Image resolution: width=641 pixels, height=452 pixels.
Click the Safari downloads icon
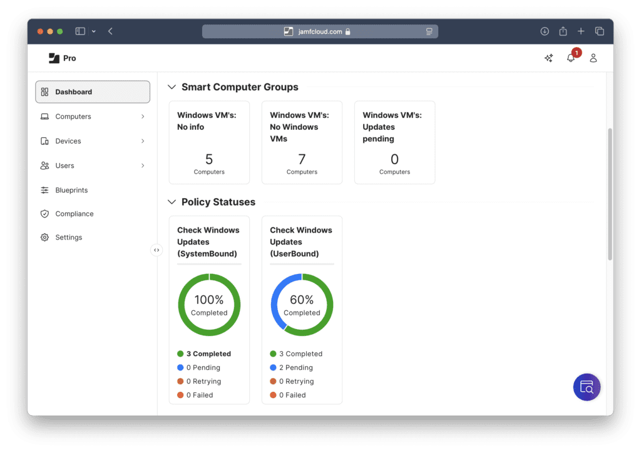click(545, 31)
